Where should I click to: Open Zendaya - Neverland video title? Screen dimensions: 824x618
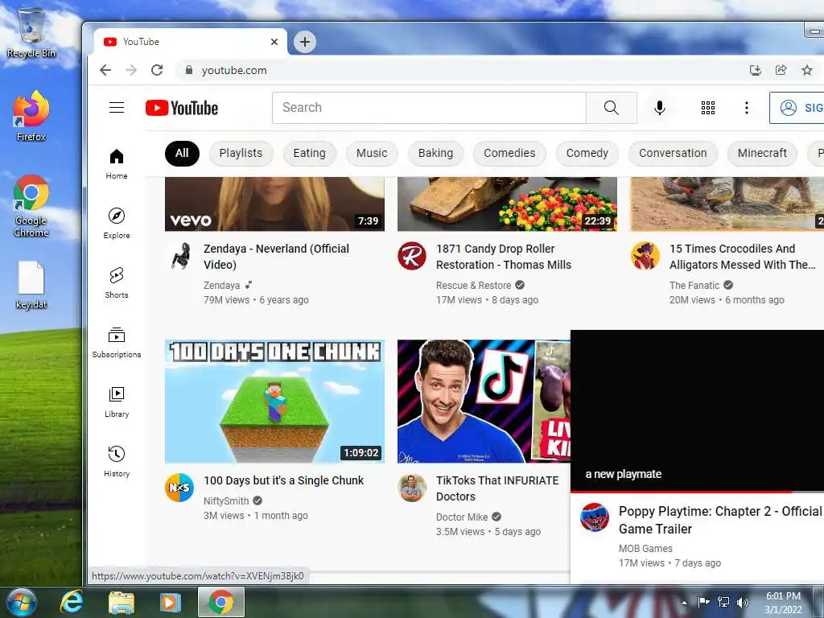tap(277, 257)
